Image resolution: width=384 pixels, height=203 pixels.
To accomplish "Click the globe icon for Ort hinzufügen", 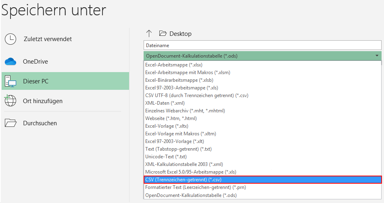I will click(x=10, y=101).
